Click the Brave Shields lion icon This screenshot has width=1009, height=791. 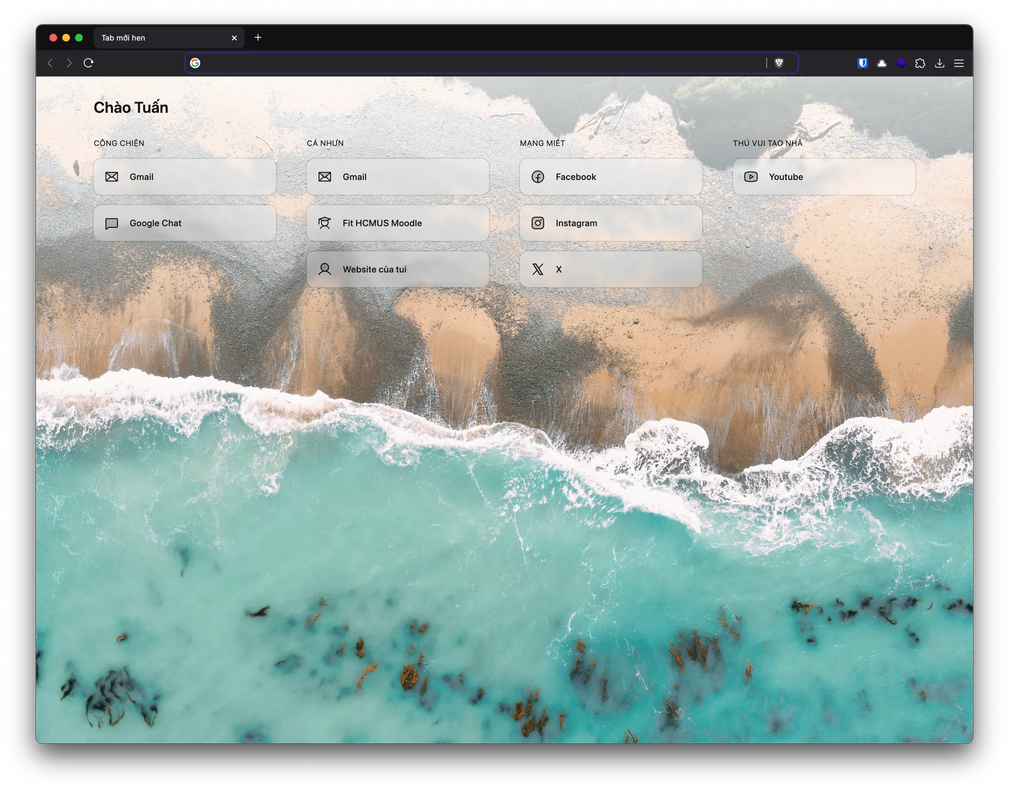779,63
